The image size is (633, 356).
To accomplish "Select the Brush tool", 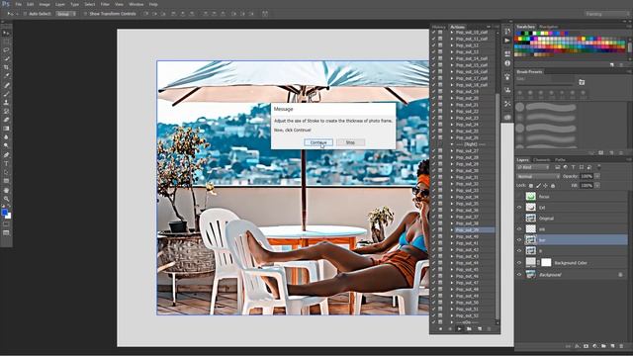I will (6, 94).
